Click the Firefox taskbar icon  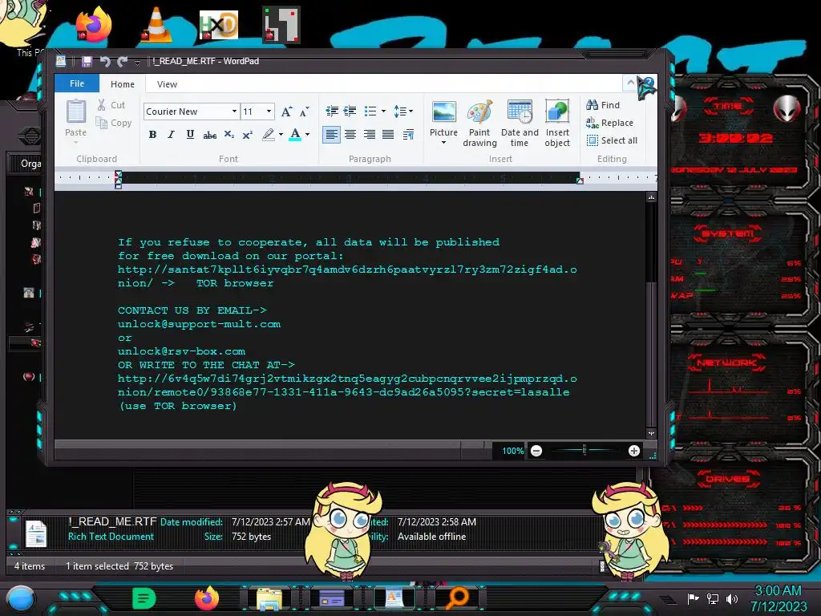coord(207,598)
